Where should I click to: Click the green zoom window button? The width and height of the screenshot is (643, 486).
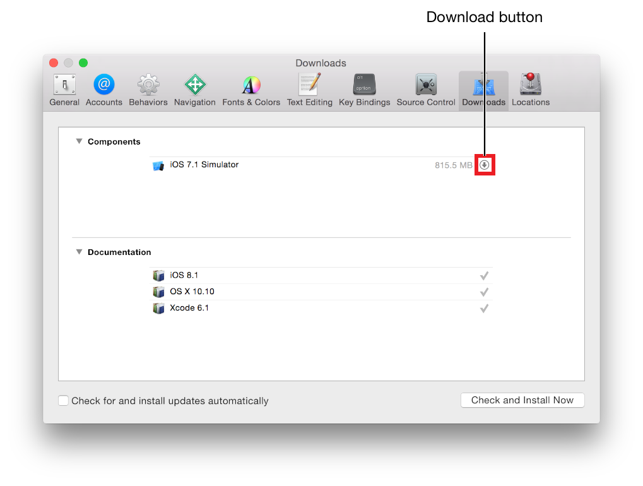click(83, 62)
